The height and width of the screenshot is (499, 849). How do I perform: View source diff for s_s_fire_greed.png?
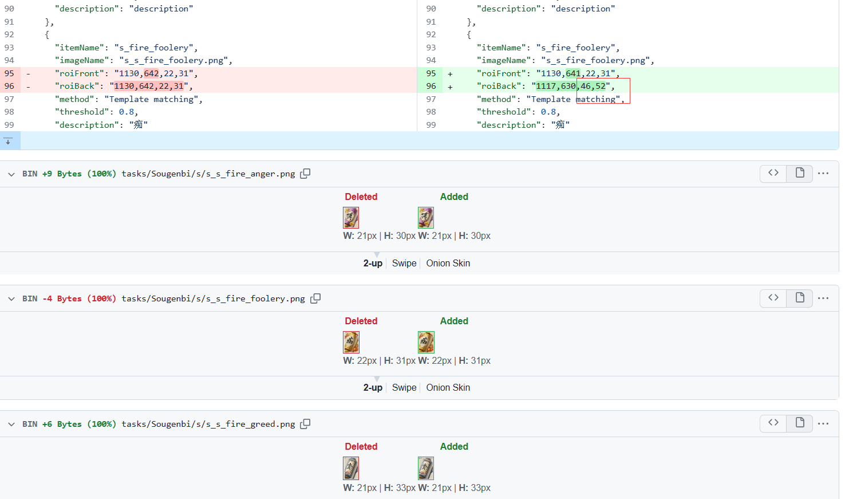pyautogui.click(x=773, y=423)
